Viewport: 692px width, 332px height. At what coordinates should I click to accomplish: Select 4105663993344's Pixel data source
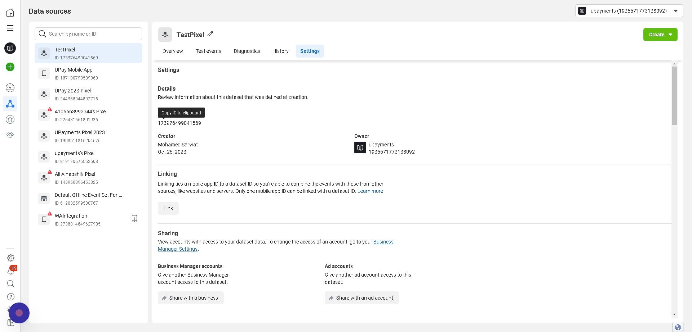click(x=88, y=115)
